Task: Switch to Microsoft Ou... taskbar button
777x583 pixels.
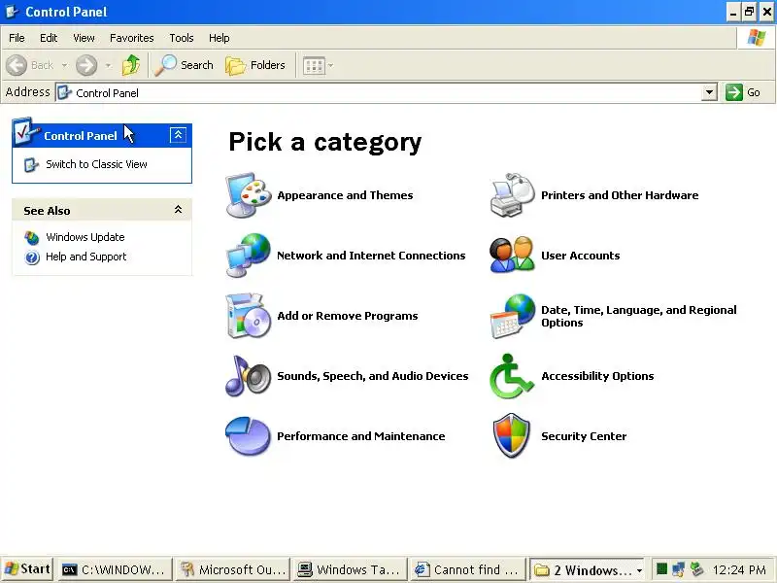Action: coord(233,569)
